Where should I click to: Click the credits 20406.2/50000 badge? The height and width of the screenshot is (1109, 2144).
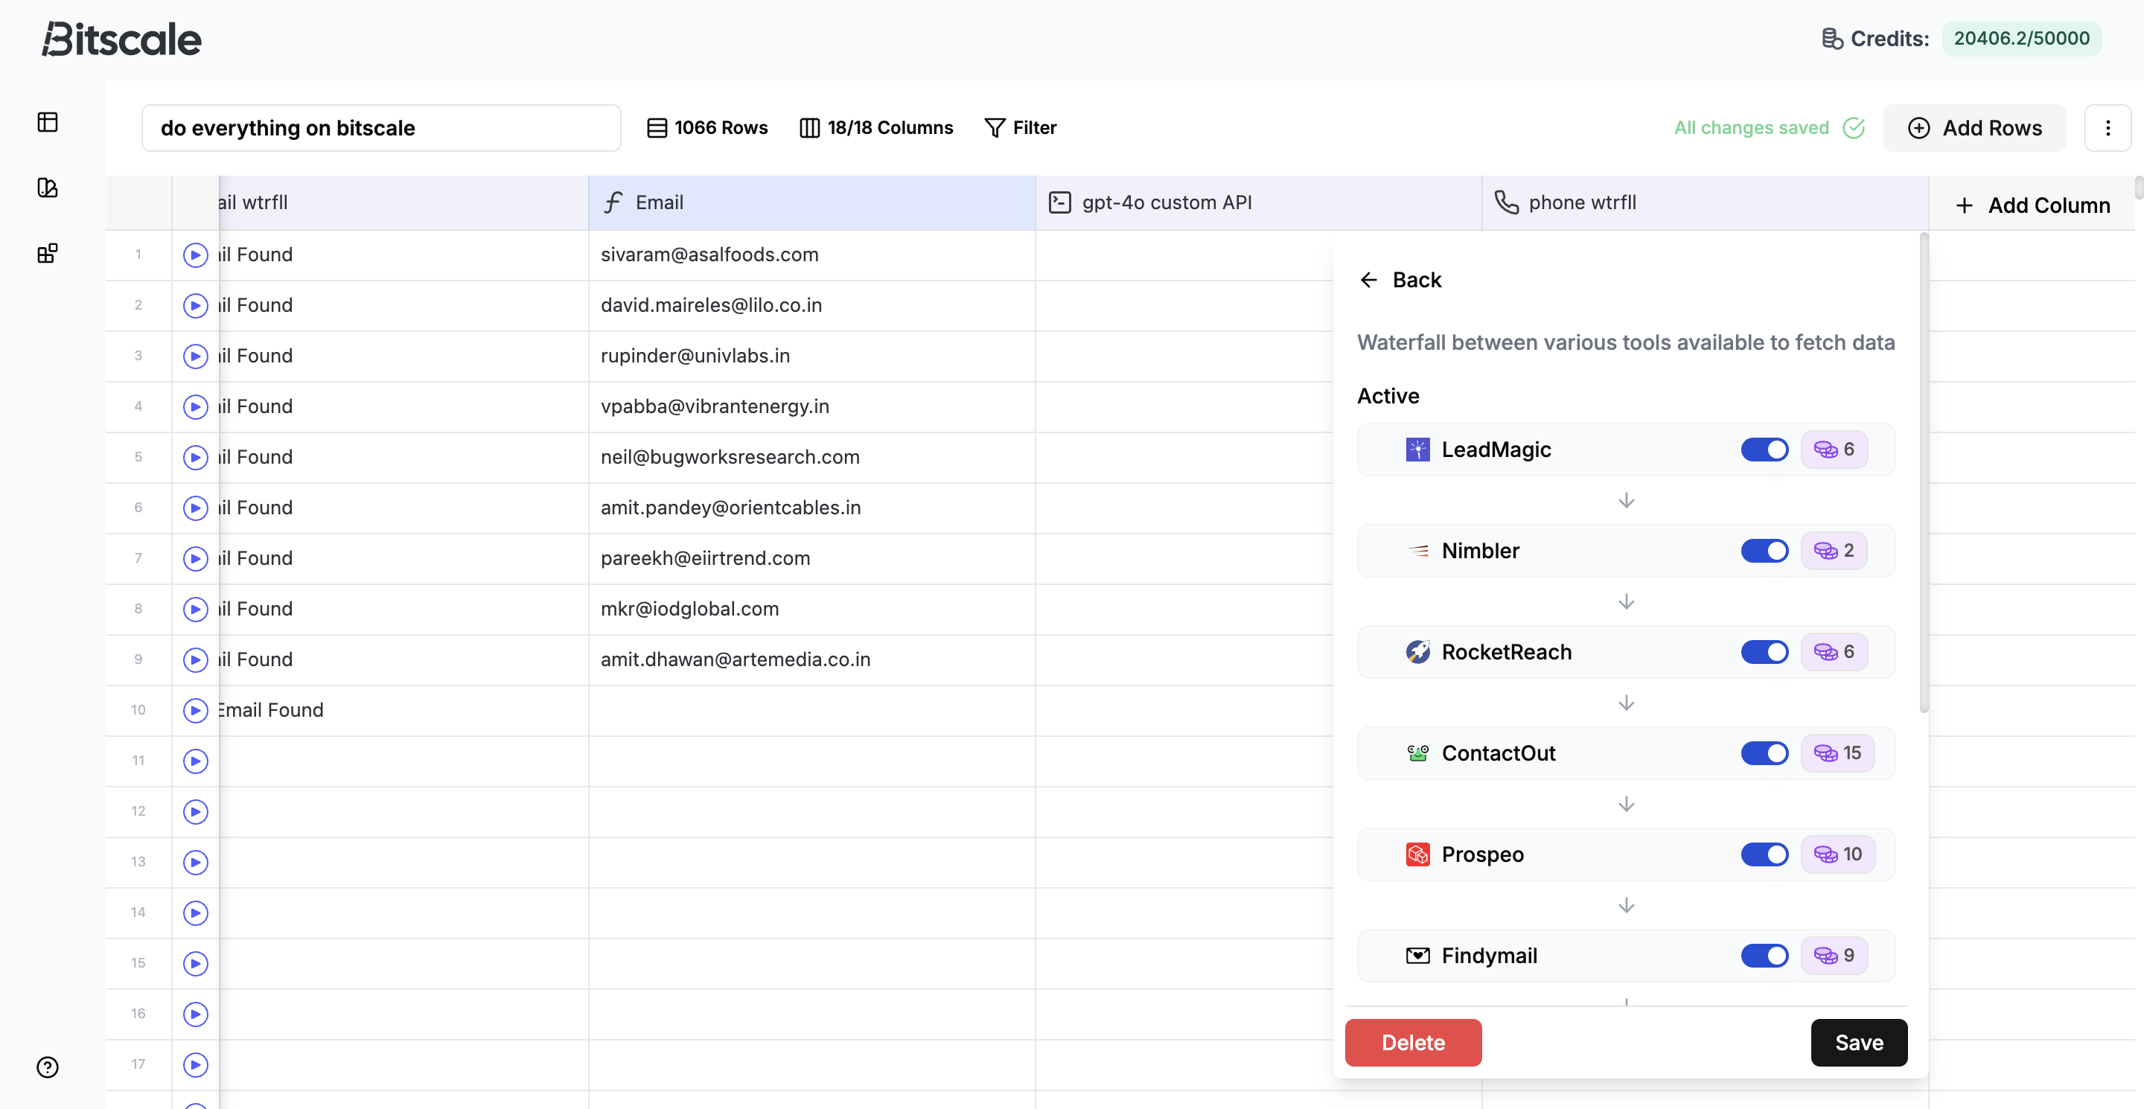pyautogui.click(x=2022, y=38)
